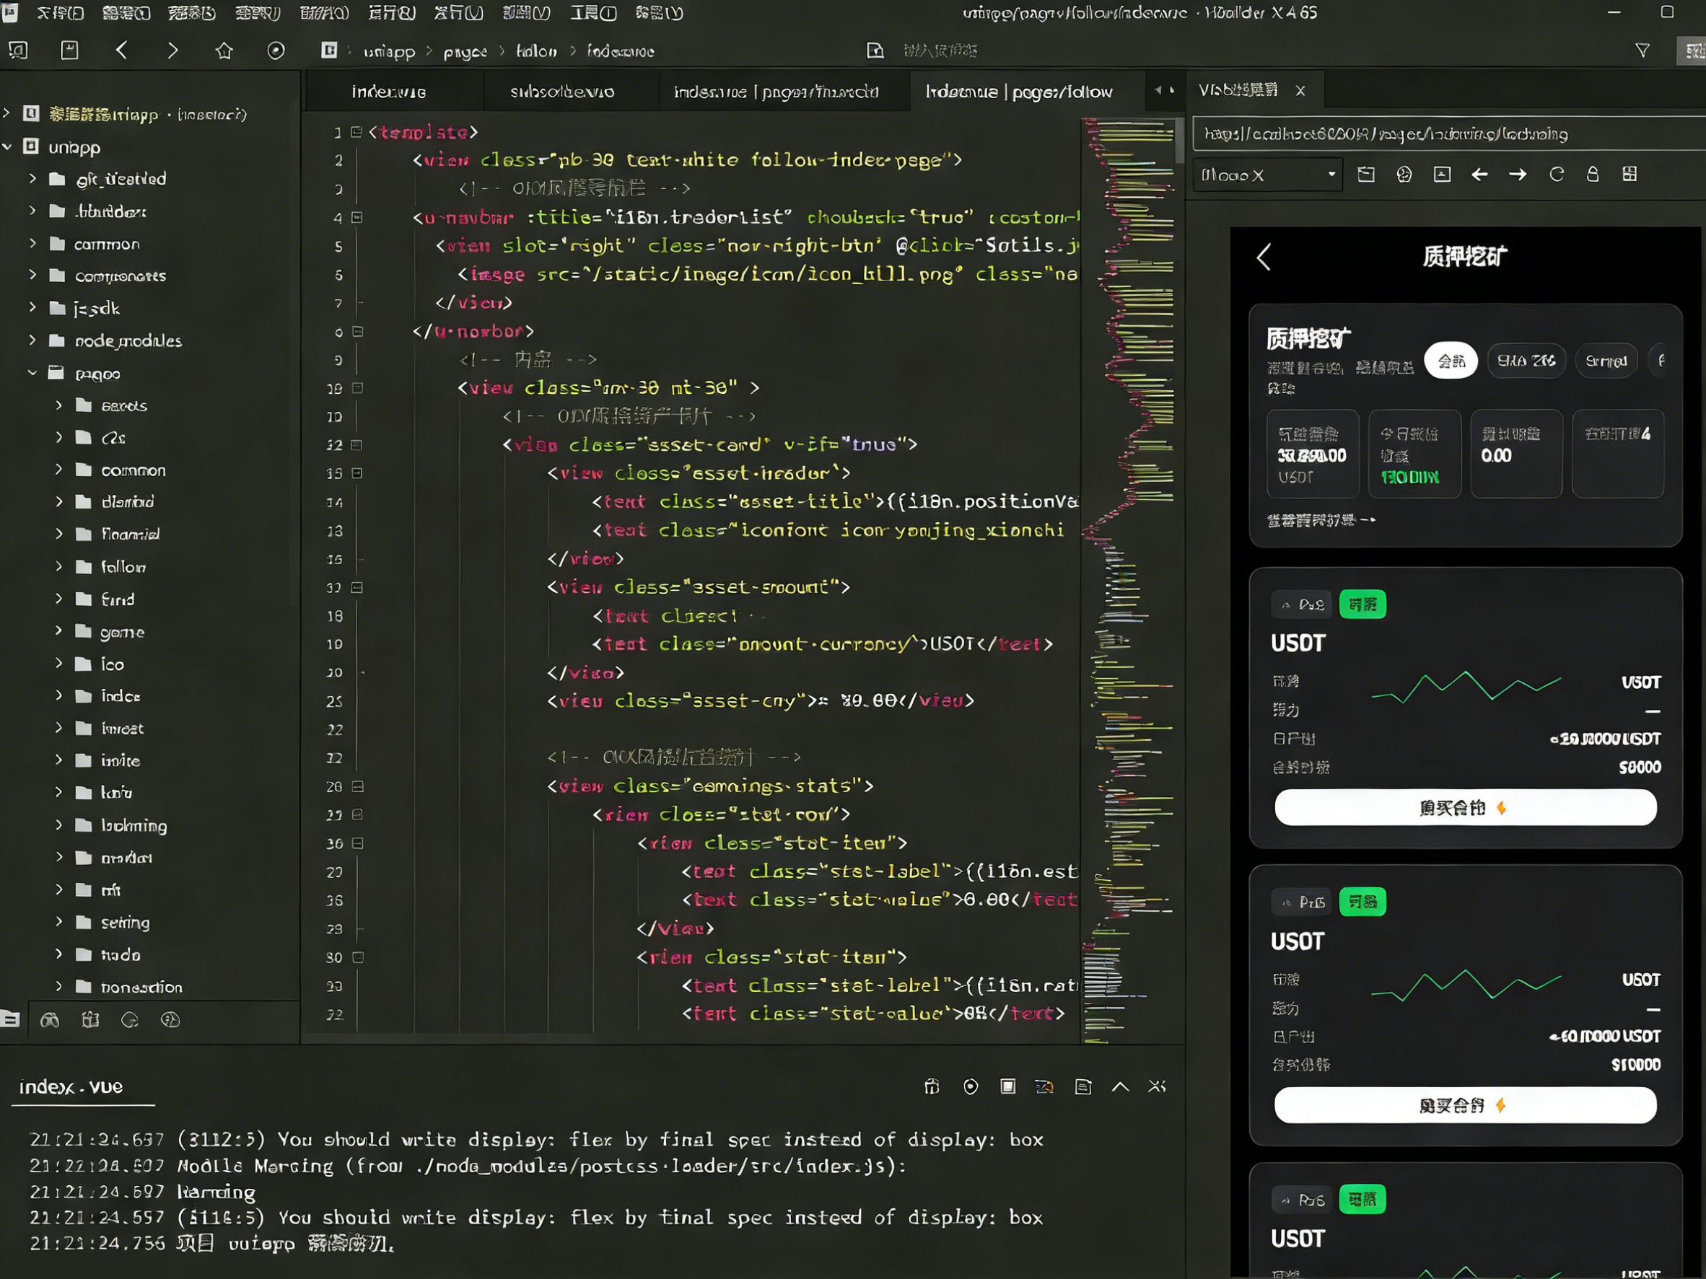Click the stop square icon in console toolbar
This screenshot has height=1279, width=1706.
pos(1008,1086)
